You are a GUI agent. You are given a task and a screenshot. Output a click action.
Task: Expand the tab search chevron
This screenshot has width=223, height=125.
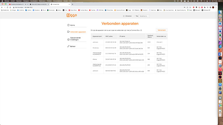click(216, 5)
